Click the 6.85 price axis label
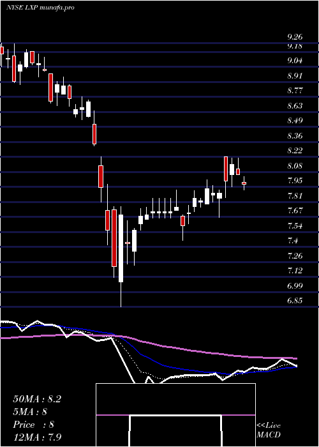Viewport: 319px width, 447px height. pos(295,301)
